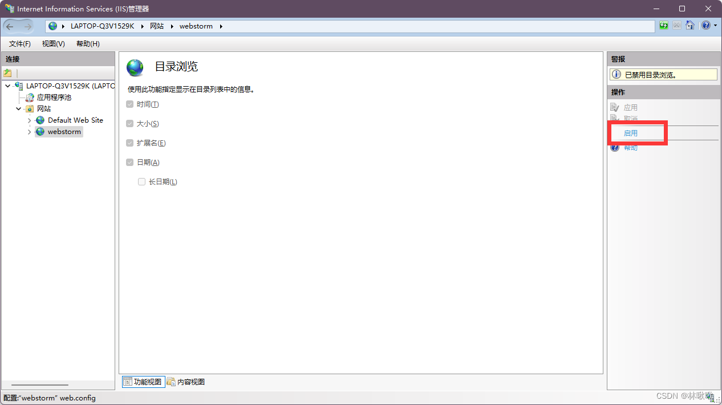Click the horizontal scrollbar below the connections tree

click(40, 384)
